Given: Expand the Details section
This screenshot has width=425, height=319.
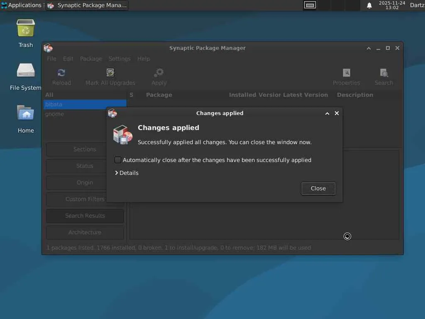Looking at the screenshot, I should 127,173.
